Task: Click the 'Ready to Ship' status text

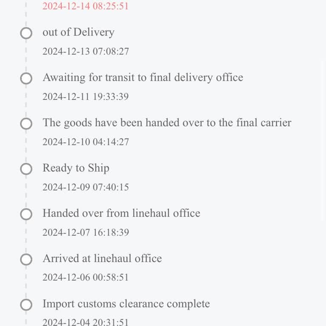Action: point(76,168)
